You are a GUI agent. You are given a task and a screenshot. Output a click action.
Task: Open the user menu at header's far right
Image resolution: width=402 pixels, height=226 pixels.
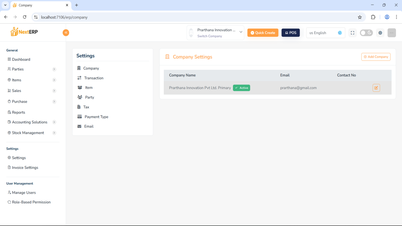(x=392, y=33)
